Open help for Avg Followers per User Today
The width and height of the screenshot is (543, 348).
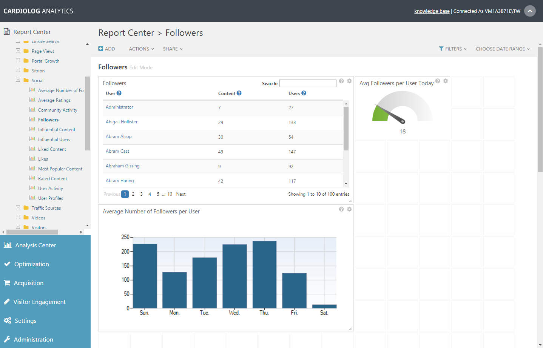pos(438,81)
